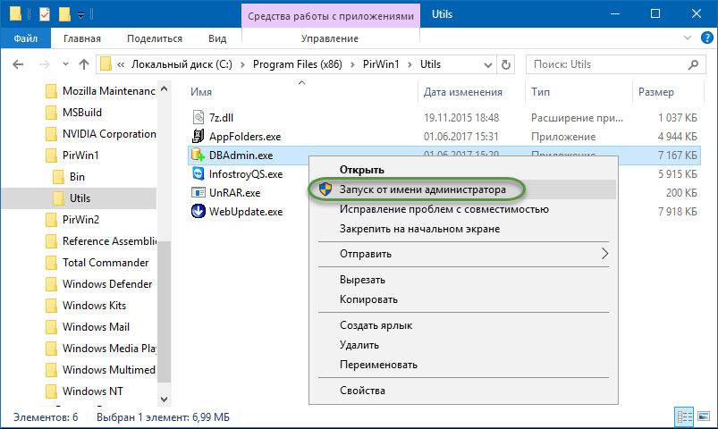Open the Главная ribbon tab

[82, 38]
